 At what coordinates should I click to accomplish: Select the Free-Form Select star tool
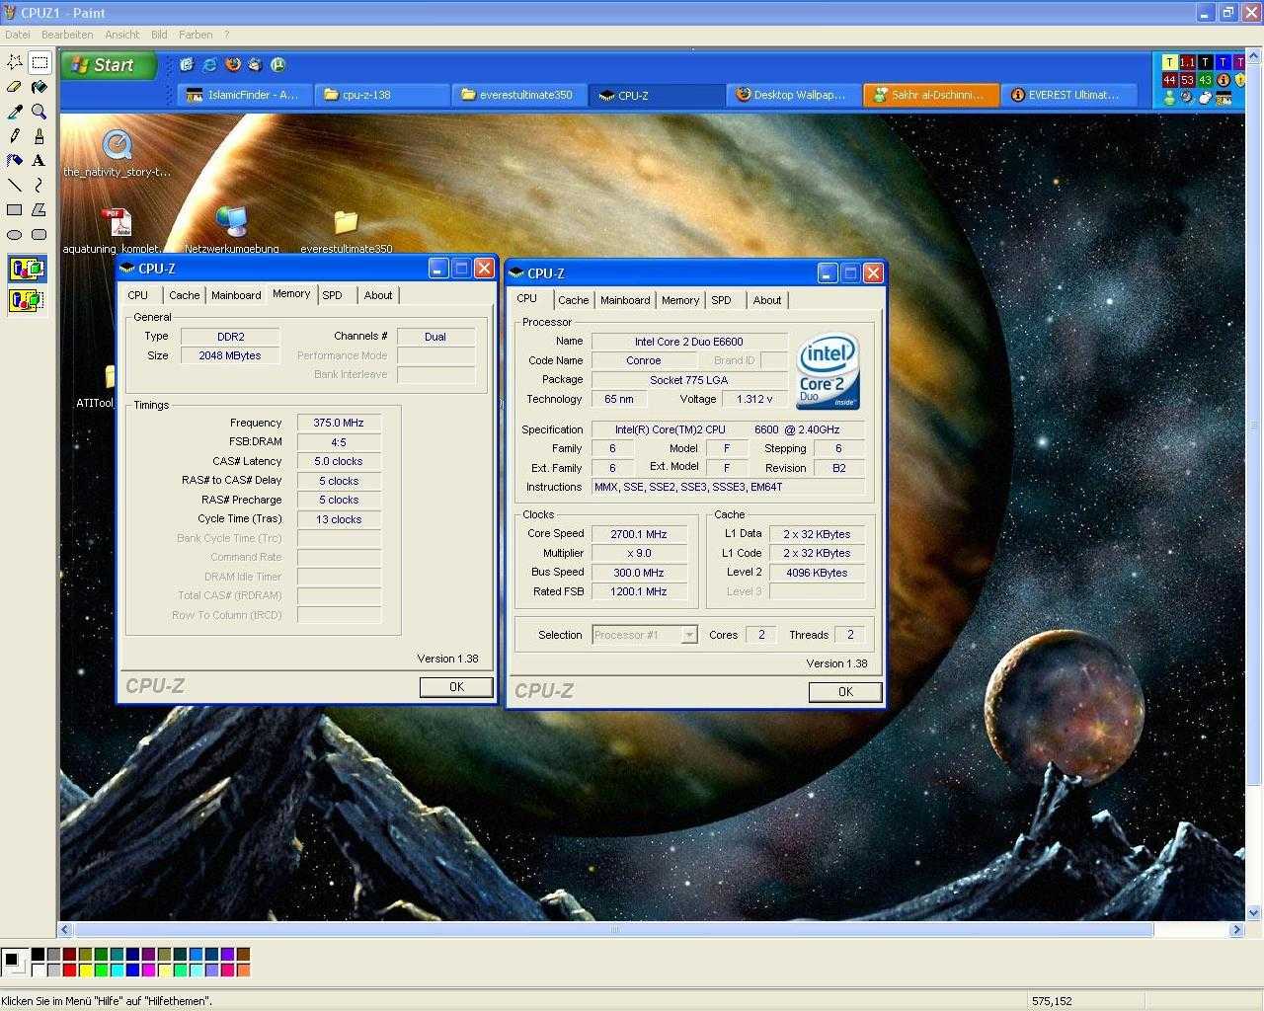tap(15, 62)
